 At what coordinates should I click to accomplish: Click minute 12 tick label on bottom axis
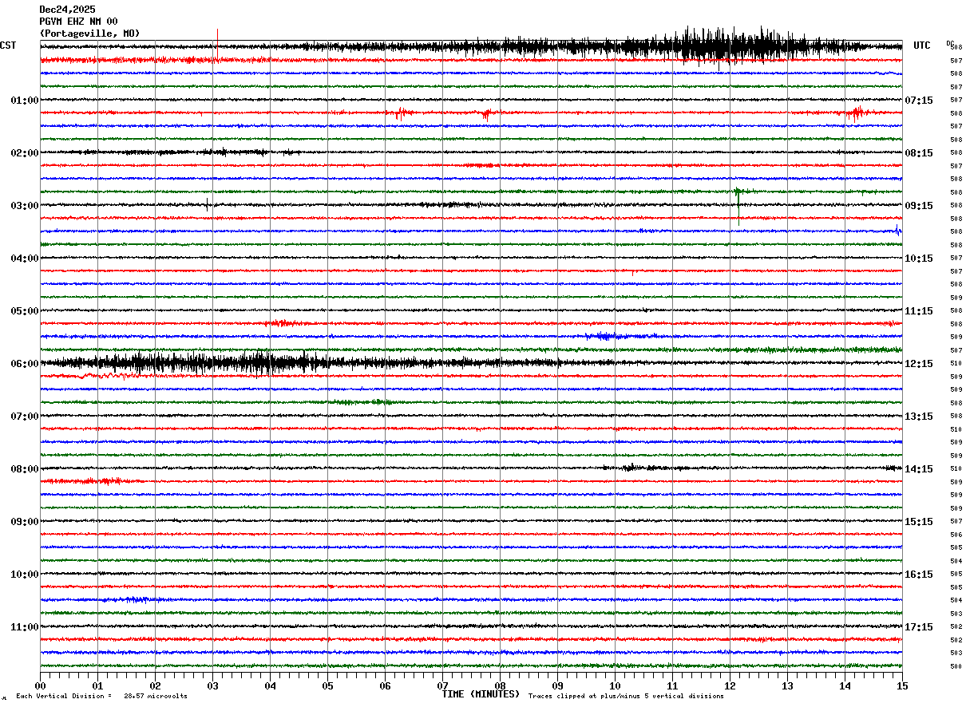click(x=730, y=685)
